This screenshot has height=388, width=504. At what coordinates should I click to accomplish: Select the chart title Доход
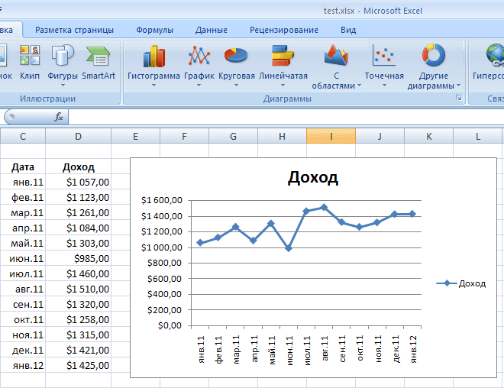[313, 177]
